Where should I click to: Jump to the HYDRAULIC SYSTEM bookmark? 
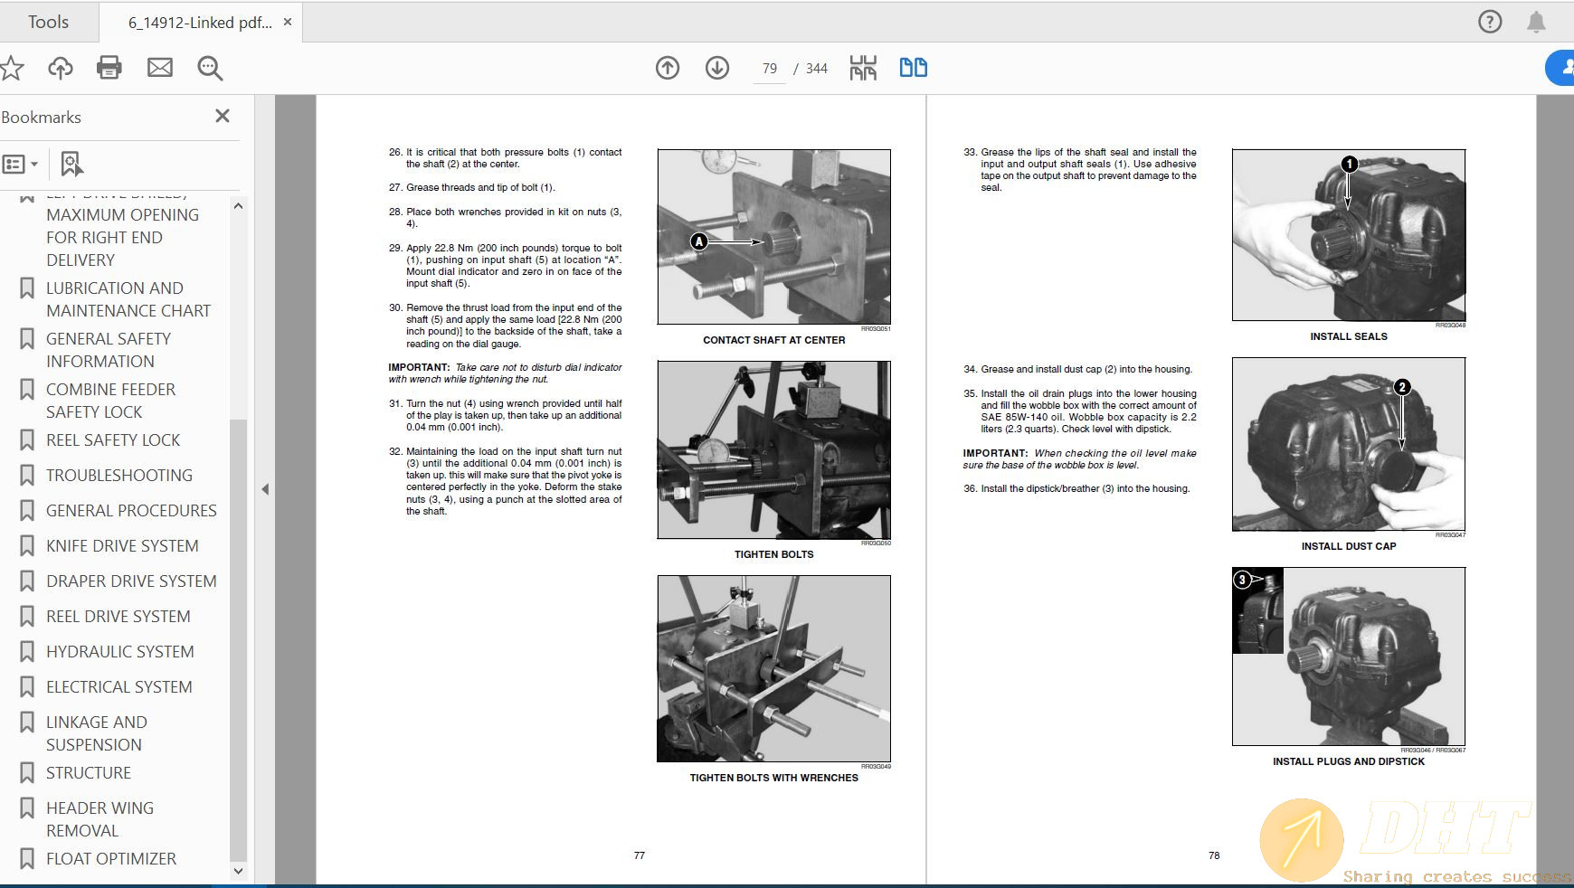click(x=119, y=651)
